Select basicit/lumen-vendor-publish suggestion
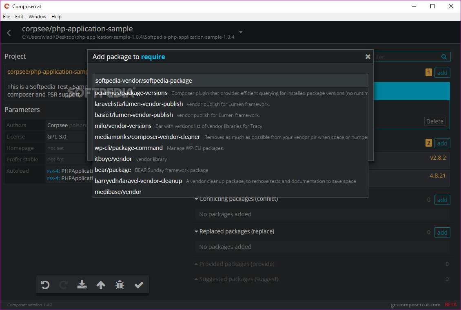The width and height of the screenshot is (461, 310). click(230, 115)
